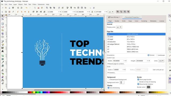The width and height of the screenshot is (171, 96).
Task: Select the Text tool in toolbox
Action: [2, 51]
